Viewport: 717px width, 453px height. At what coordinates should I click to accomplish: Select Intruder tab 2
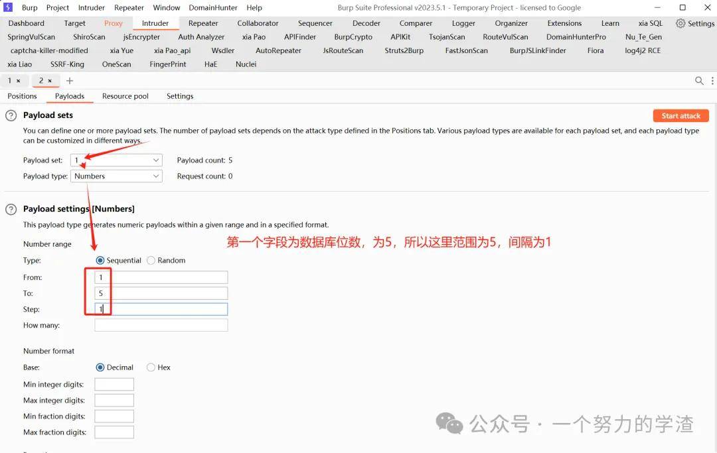pyautogui.click(x=41, y=81)
